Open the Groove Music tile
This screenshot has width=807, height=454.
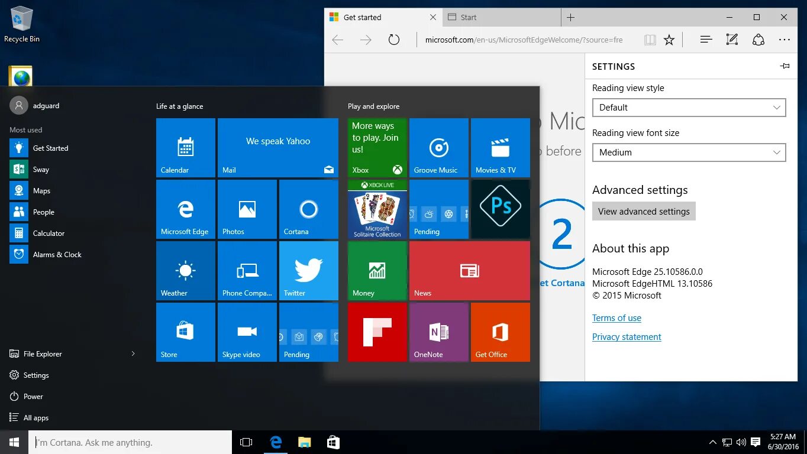click(x=439, y=148)
